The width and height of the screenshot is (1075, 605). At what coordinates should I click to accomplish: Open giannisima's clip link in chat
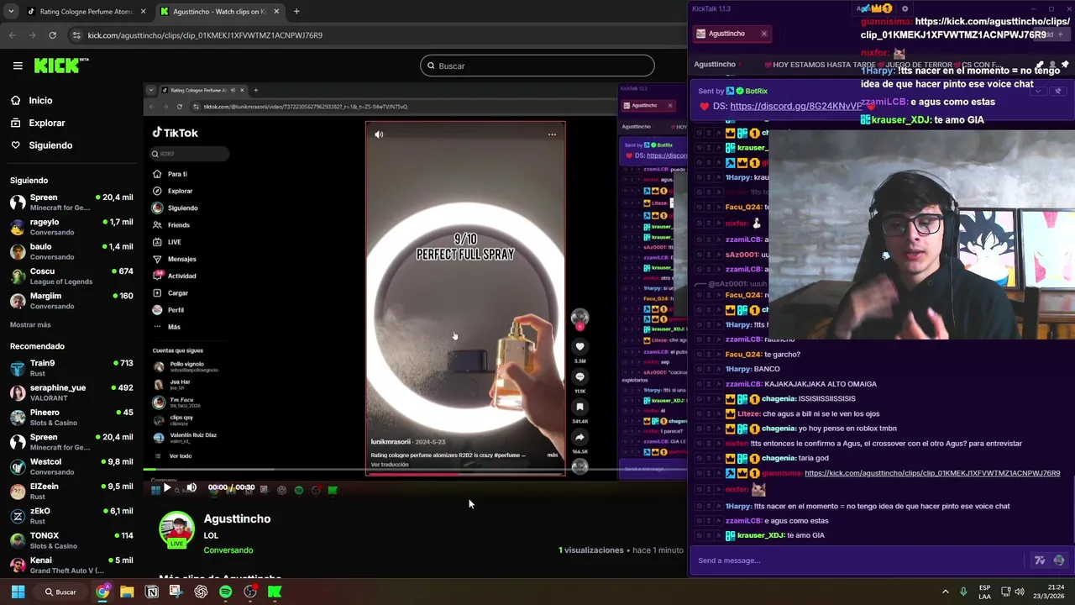(932, 473)
